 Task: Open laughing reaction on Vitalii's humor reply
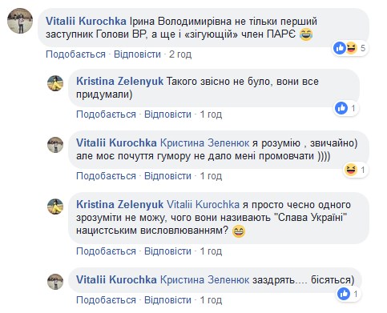click(x=351, y=170)
